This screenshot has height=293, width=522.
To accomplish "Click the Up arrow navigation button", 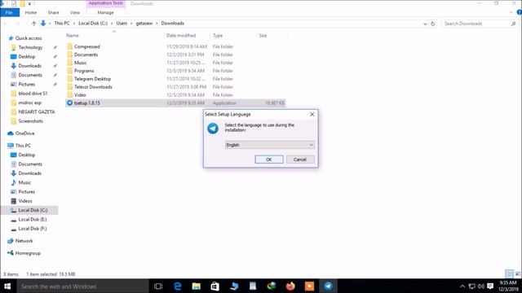I will click(x=33, y=24).
